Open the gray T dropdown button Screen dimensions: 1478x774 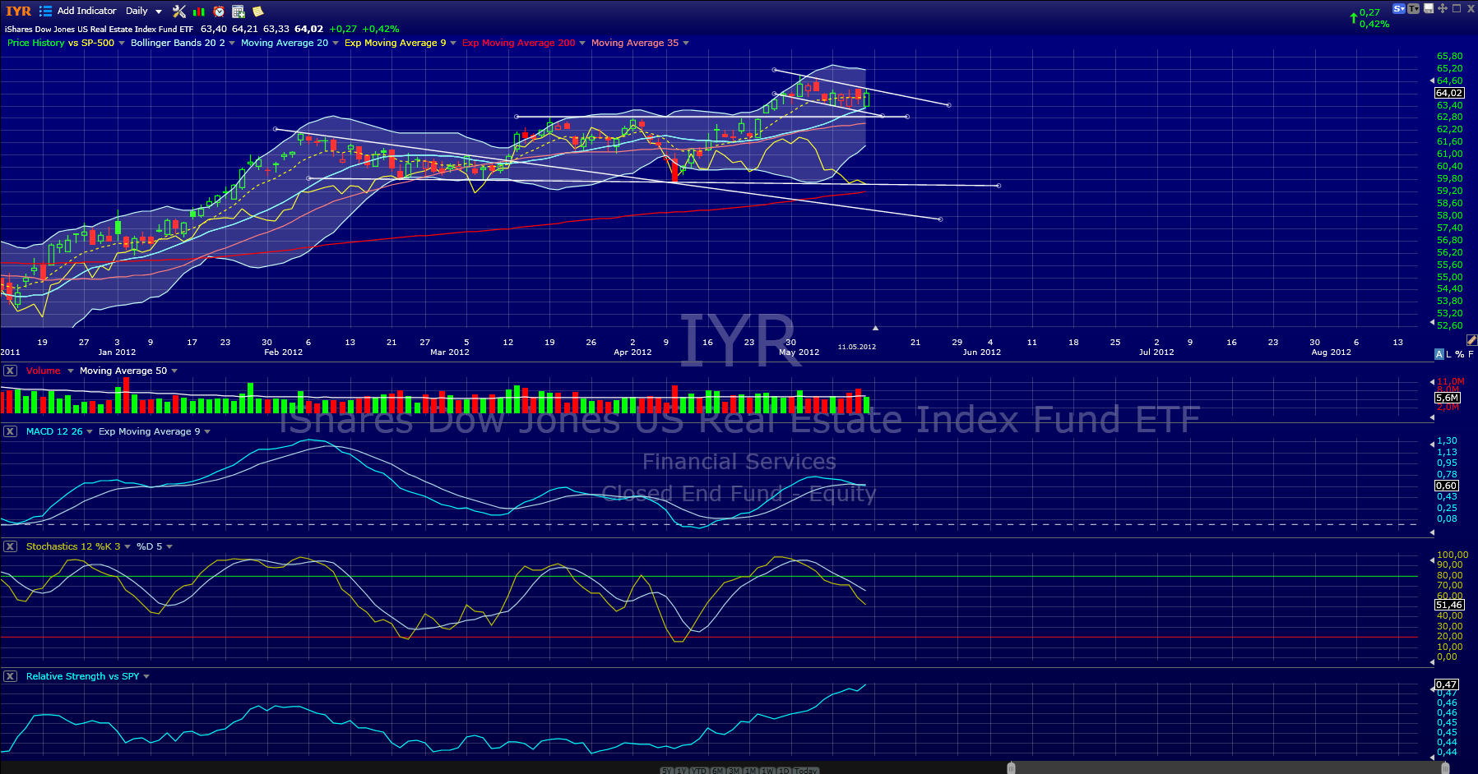[1414, 8]
